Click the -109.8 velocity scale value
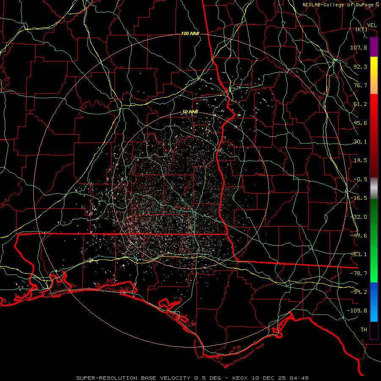The height and width of the screenshot is (381, 381). click(357, 311)
